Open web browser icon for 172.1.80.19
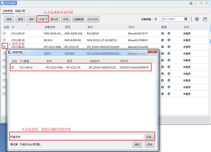This screenshot has width=211, height=152. 169,33
